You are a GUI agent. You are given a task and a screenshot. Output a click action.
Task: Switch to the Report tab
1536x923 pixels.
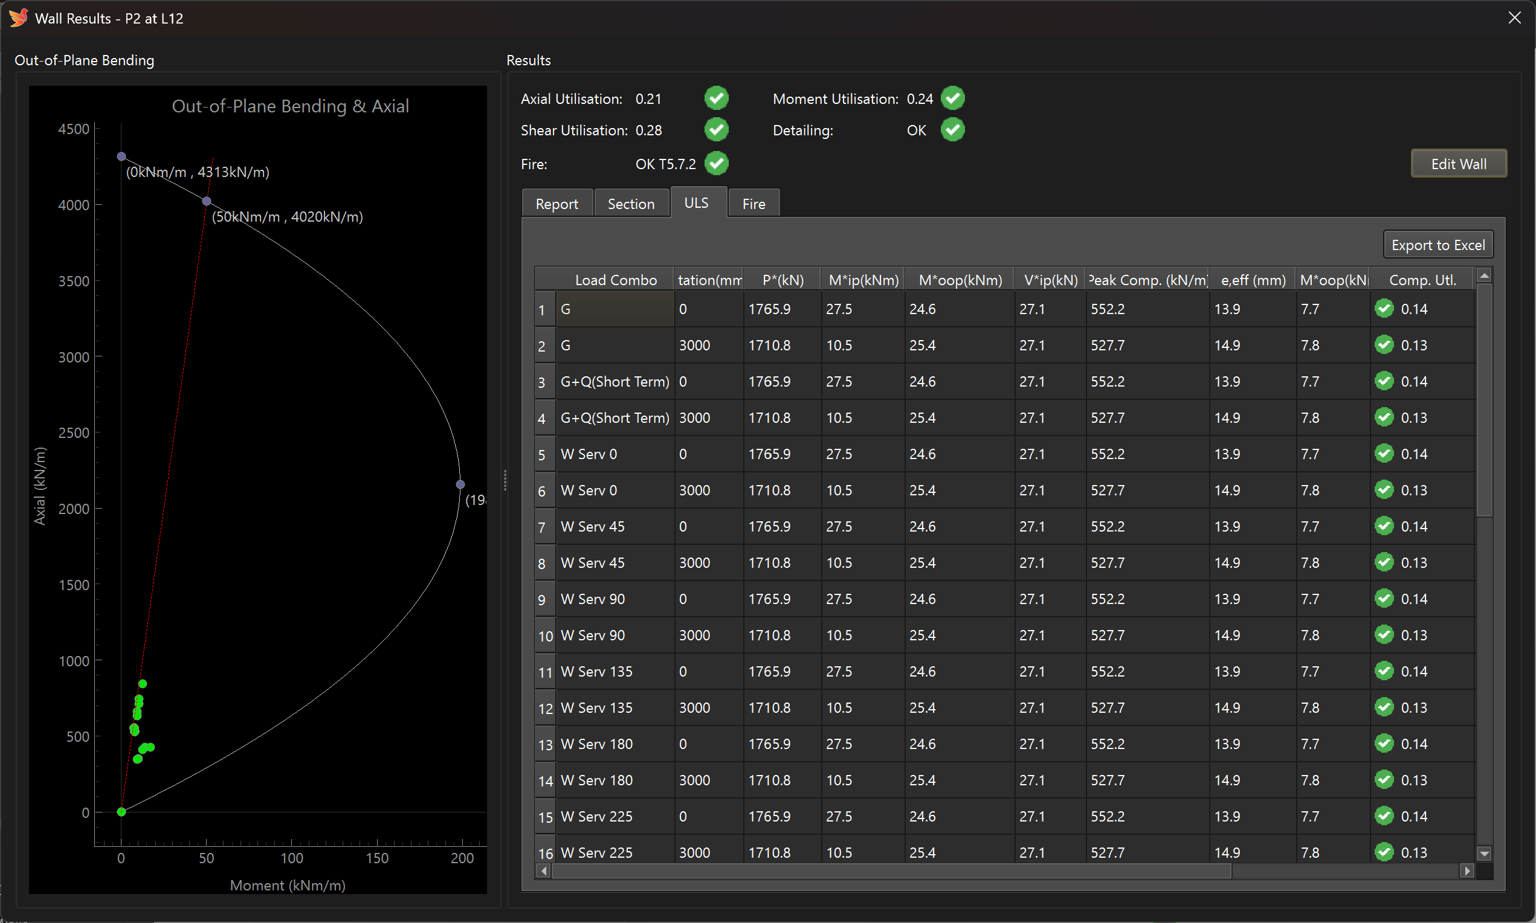pos(556,203)
